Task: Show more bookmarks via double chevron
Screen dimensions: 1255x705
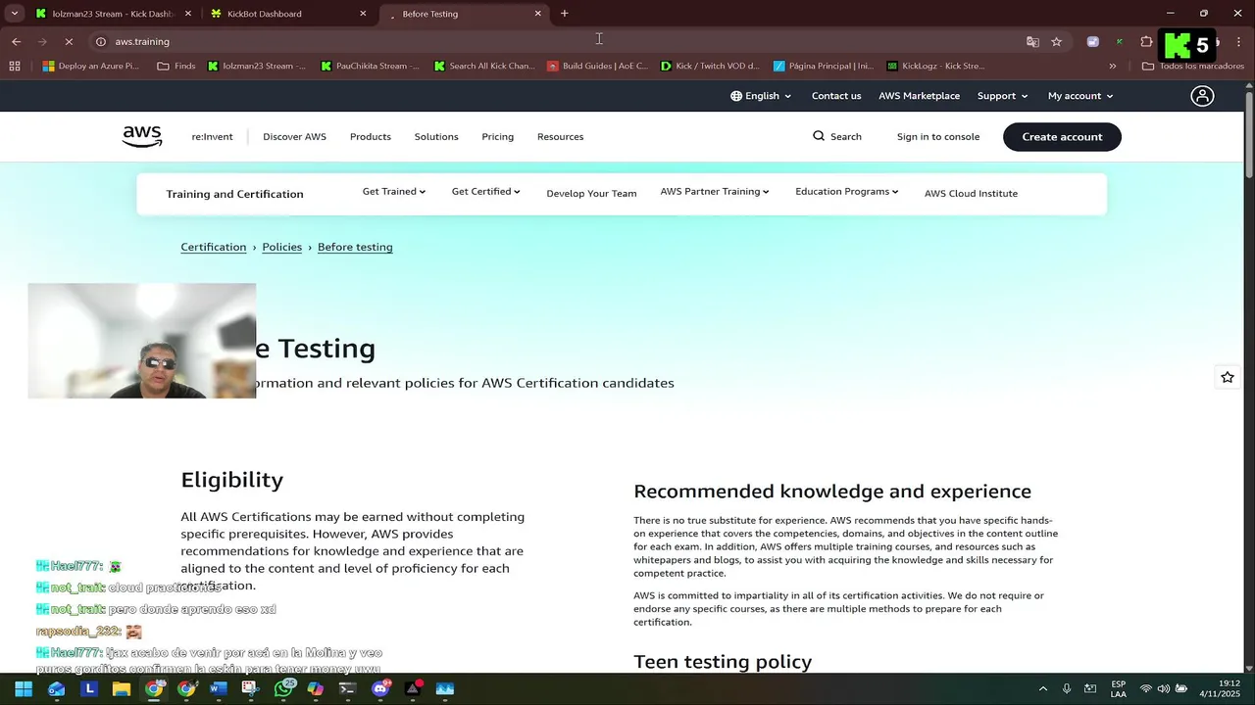Action: [1112, 66]
